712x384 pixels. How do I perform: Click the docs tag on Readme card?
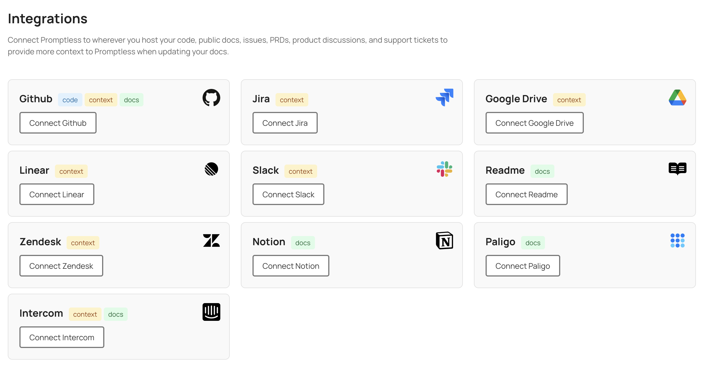point(542,171)
